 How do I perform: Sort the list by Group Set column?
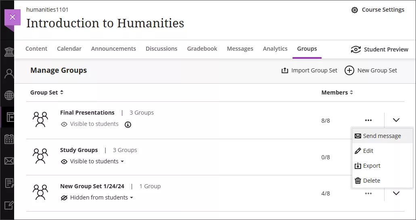pyautogui.click(x=46, y=93)
